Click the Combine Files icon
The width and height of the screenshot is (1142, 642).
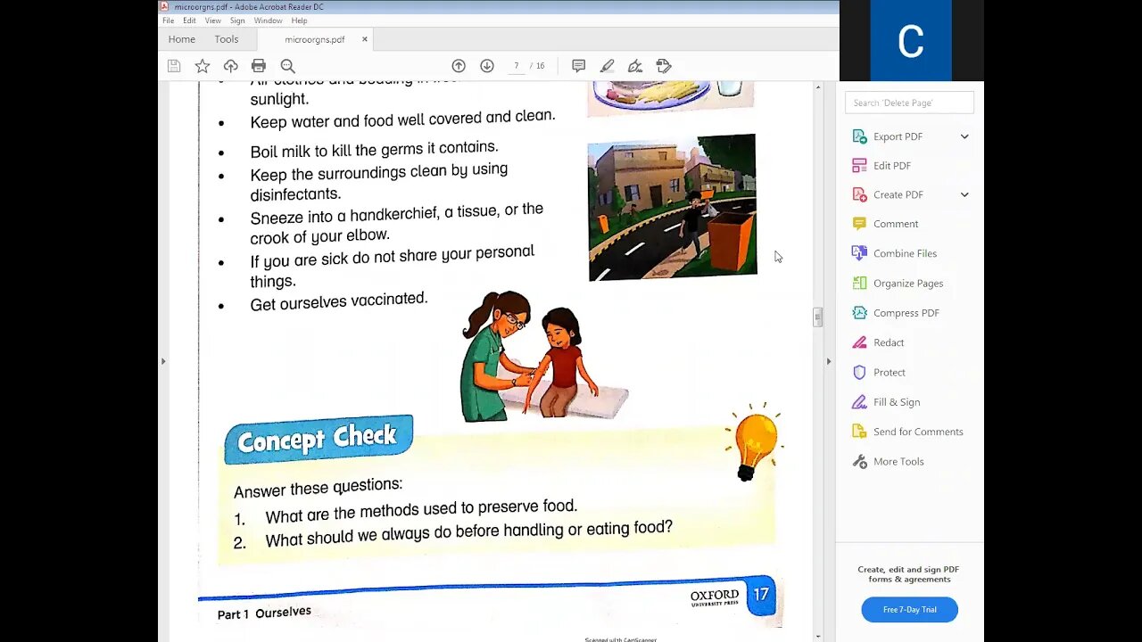[x=859, y=253]
